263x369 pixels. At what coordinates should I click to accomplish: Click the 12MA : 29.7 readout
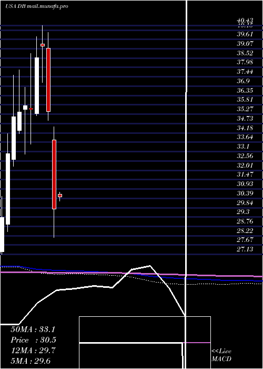click(x=33, y=351)
